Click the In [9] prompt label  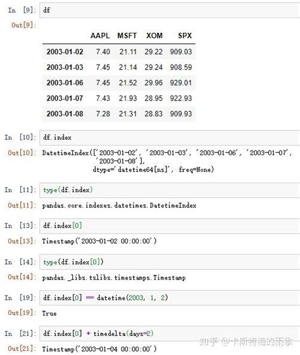click(22, 10)
